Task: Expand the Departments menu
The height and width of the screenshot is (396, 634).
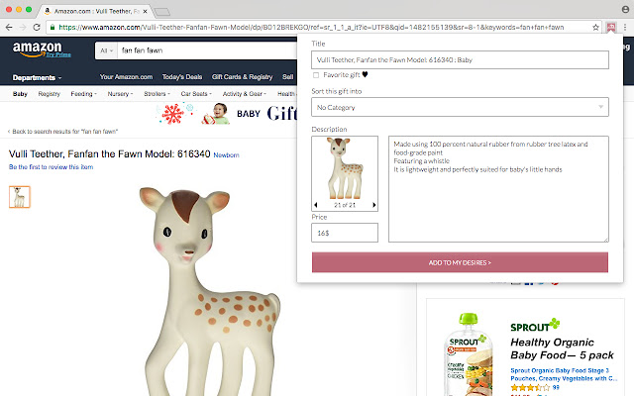Action: pyautogui.click(x=37, y=77)
